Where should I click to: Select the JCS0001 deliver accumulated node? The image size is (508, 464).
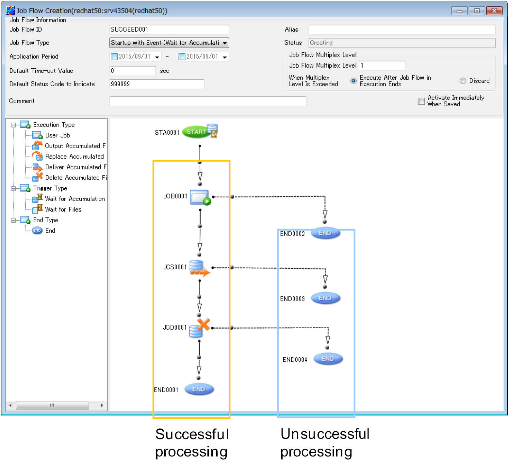click(200, 268)
